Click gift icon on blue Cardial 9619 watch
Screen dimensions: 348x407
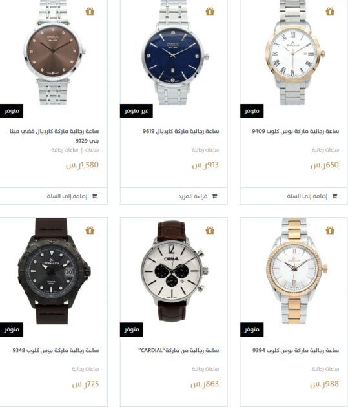point(210,12)
